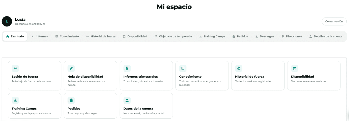Click the user name Lucía
This screenshot has height=121, width=349.
click(x=20, y=19)
